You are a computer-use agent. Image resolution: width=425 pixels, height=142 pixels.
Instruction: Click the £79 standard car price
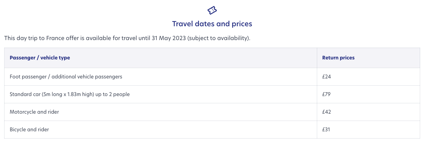[x=327, y=94]
